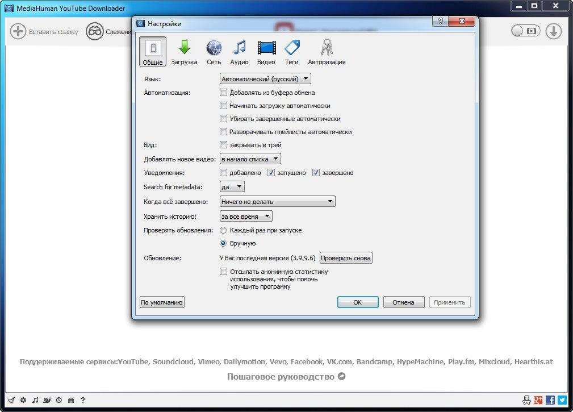Click the Start all downloads arrow icon
This screenshot has height=412, width=573.
pos(554,31)
